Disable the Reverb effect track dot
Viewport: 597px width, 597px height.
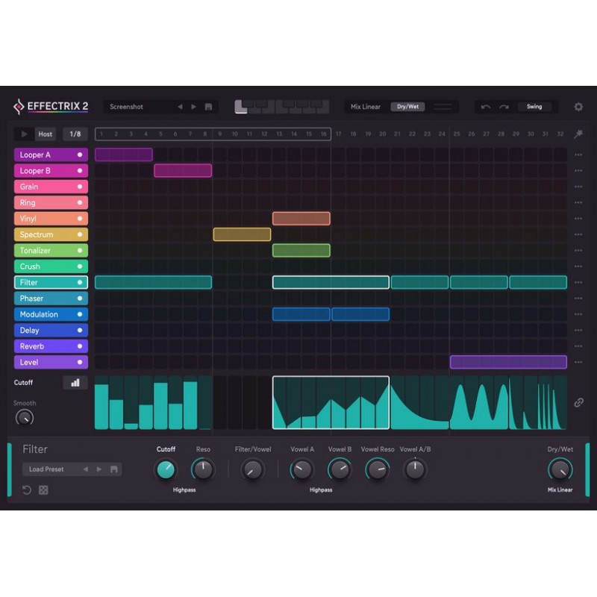click(80, 346)
